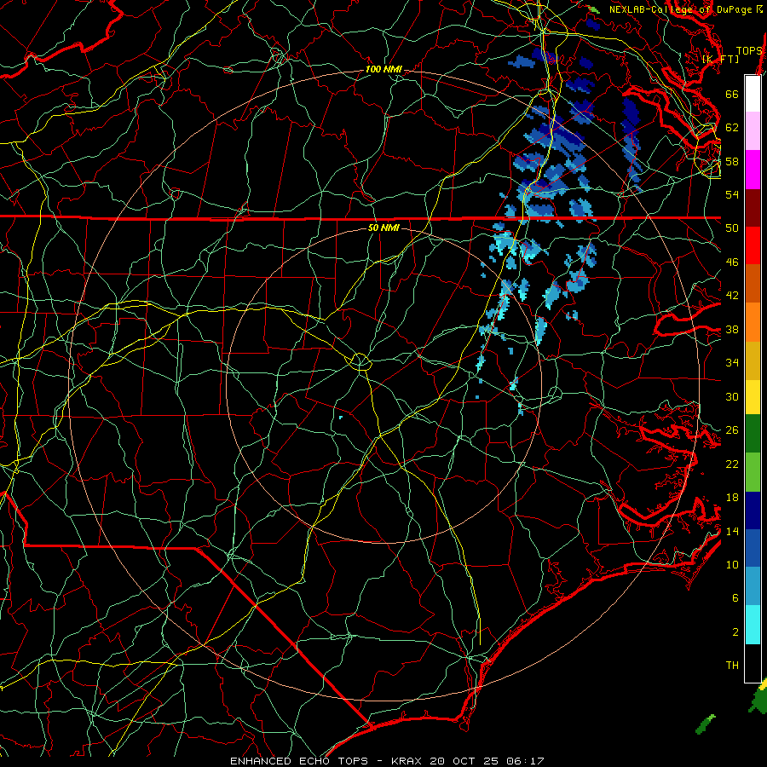Screen dimensions: 767x767
Task: Click the circular highway loop at radar center
Action: (x=360, y=361)
